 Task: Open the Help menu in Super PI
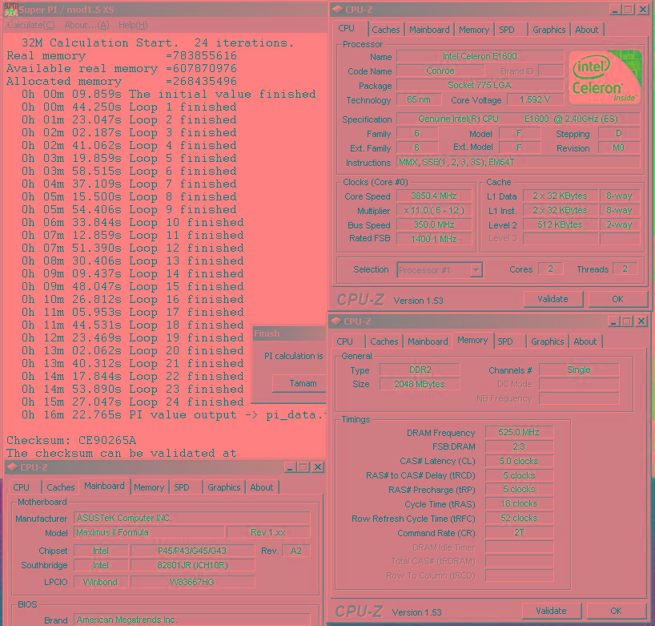(133, 25)
